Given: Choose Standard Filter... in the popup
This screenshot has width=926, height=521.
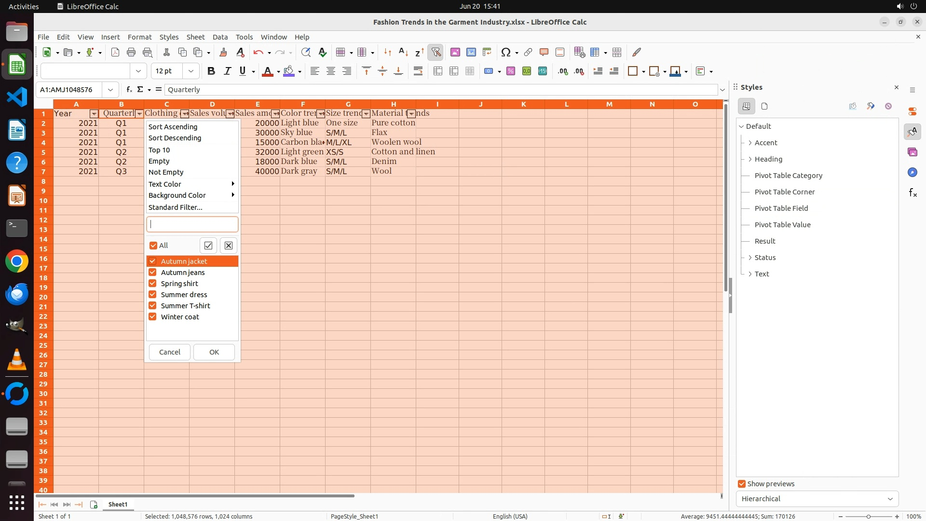Looking at the screenshot, I should coord(175,207).
